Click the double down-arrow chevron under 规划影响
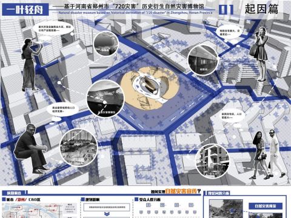 click(107, 214)
